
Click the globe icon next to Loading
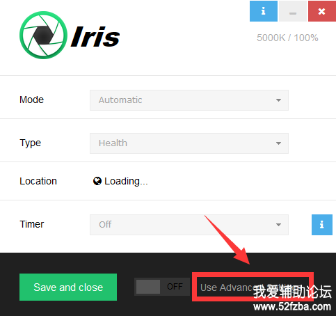point(97,181)
